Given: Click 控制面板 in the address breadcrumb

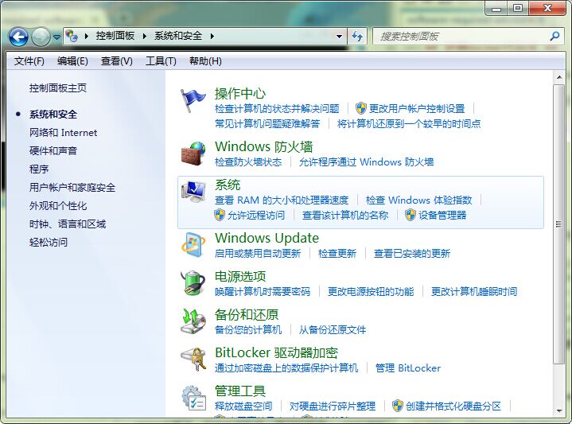Looking at the screenshot, I should 115,36.
